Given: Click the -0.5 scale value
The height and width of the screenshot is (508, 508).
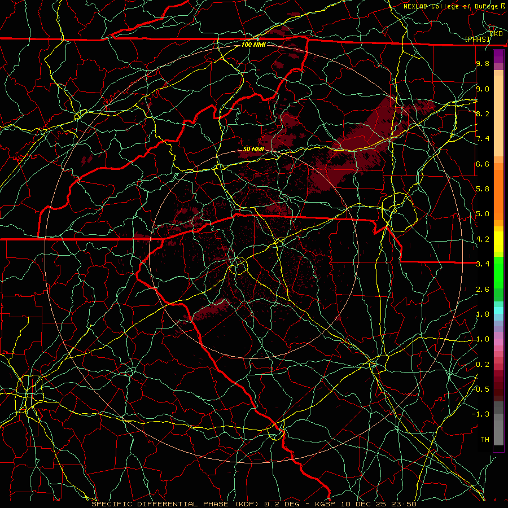Looking at the screenshot, I should 480,389.
